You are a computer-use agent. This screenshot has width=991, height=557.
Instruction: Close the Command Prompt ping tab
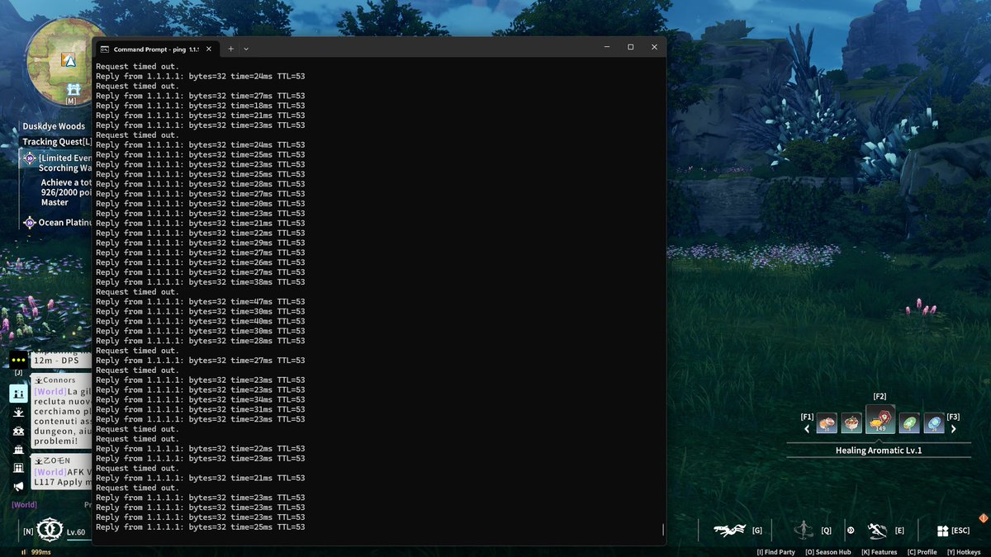click(208, 49)
